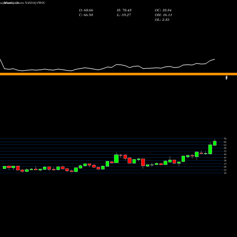Click the OH: 16.11 reading
The width and height of the screenshot is (237, 237).
[x=164, y=15]
